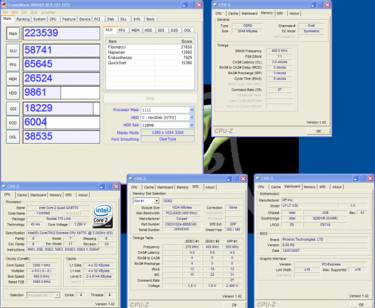Run the HDD benchmark button
Viewport: 375px width, 308px height.
[13, 93]
